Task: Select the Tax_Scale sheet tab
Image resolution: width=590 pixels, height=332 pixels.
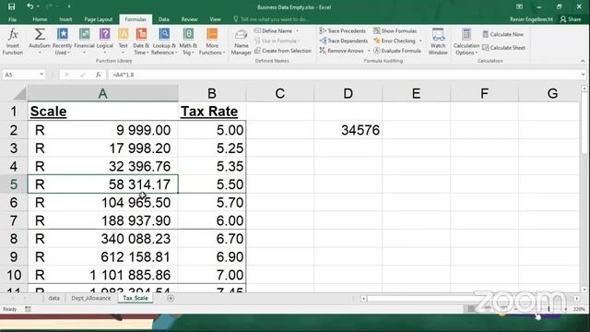Action: pyautogui.click(x=136, y=298)
